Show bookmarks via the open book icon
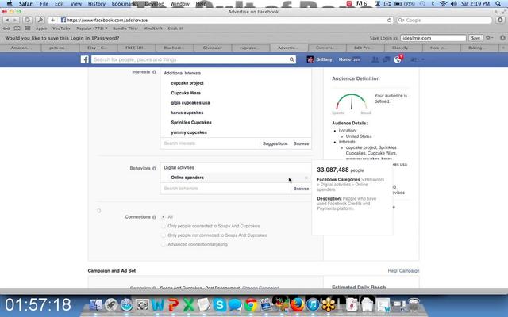Screen dimensions: 508x317 [17, 29]
